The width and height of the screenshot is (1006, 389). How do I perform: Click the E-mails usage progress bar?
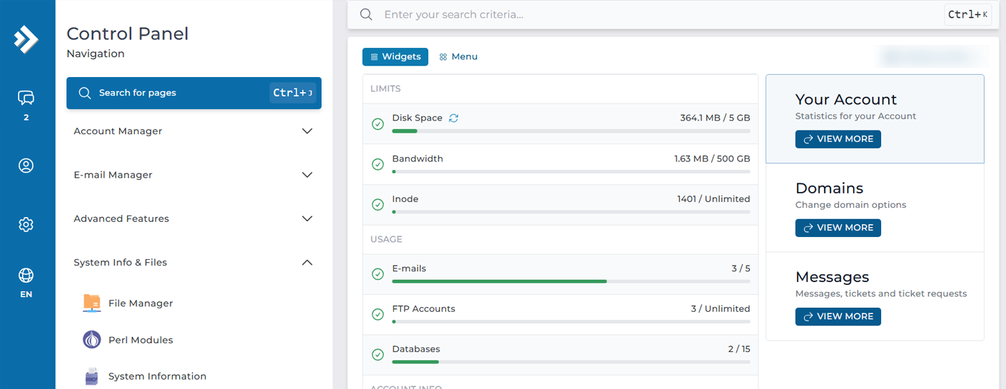click(571, 282)
